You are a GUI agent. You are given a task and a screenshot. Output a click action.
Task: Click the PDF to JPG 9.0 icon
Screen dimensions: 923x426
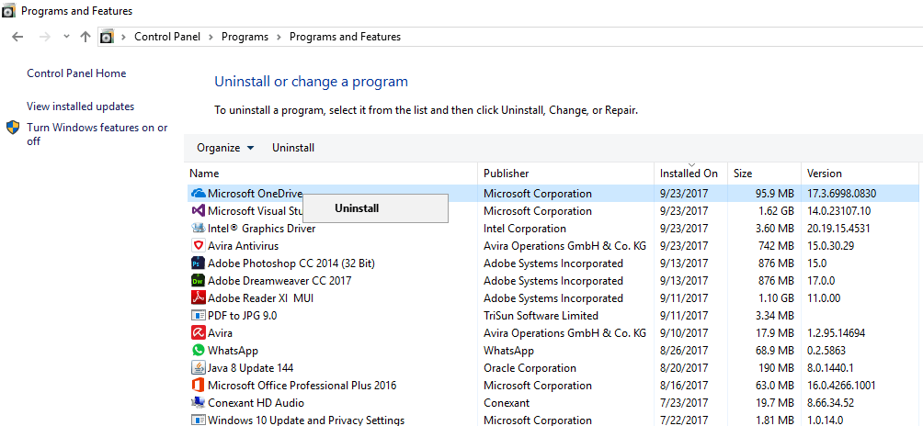[198, 316]
